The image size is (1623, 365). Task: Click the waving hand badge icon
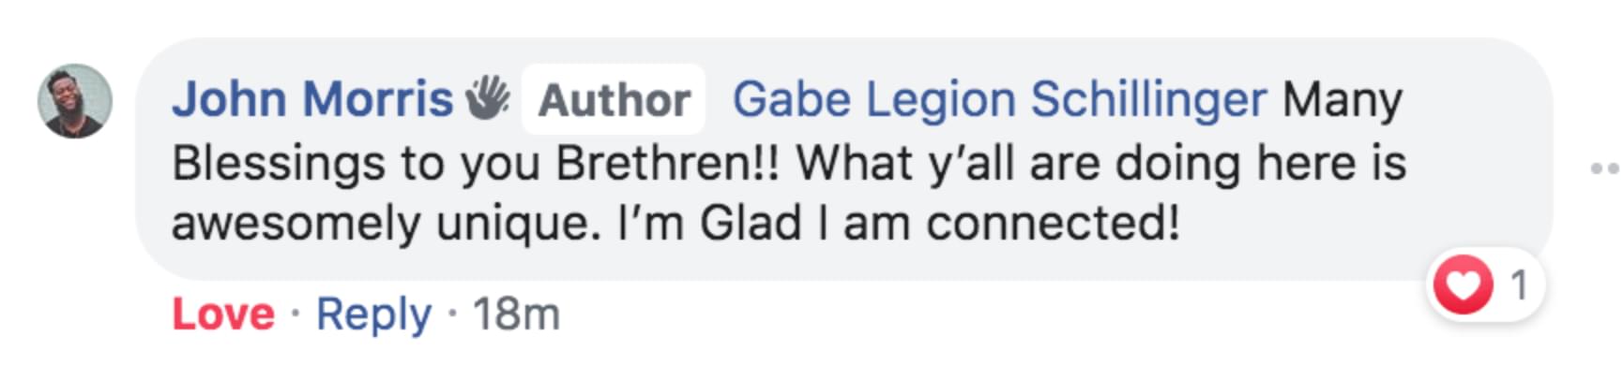(488, 98)
